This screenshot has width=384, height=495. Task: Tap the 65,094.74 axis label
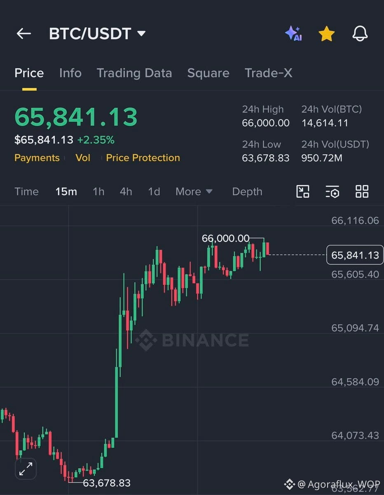pos(355,328)
